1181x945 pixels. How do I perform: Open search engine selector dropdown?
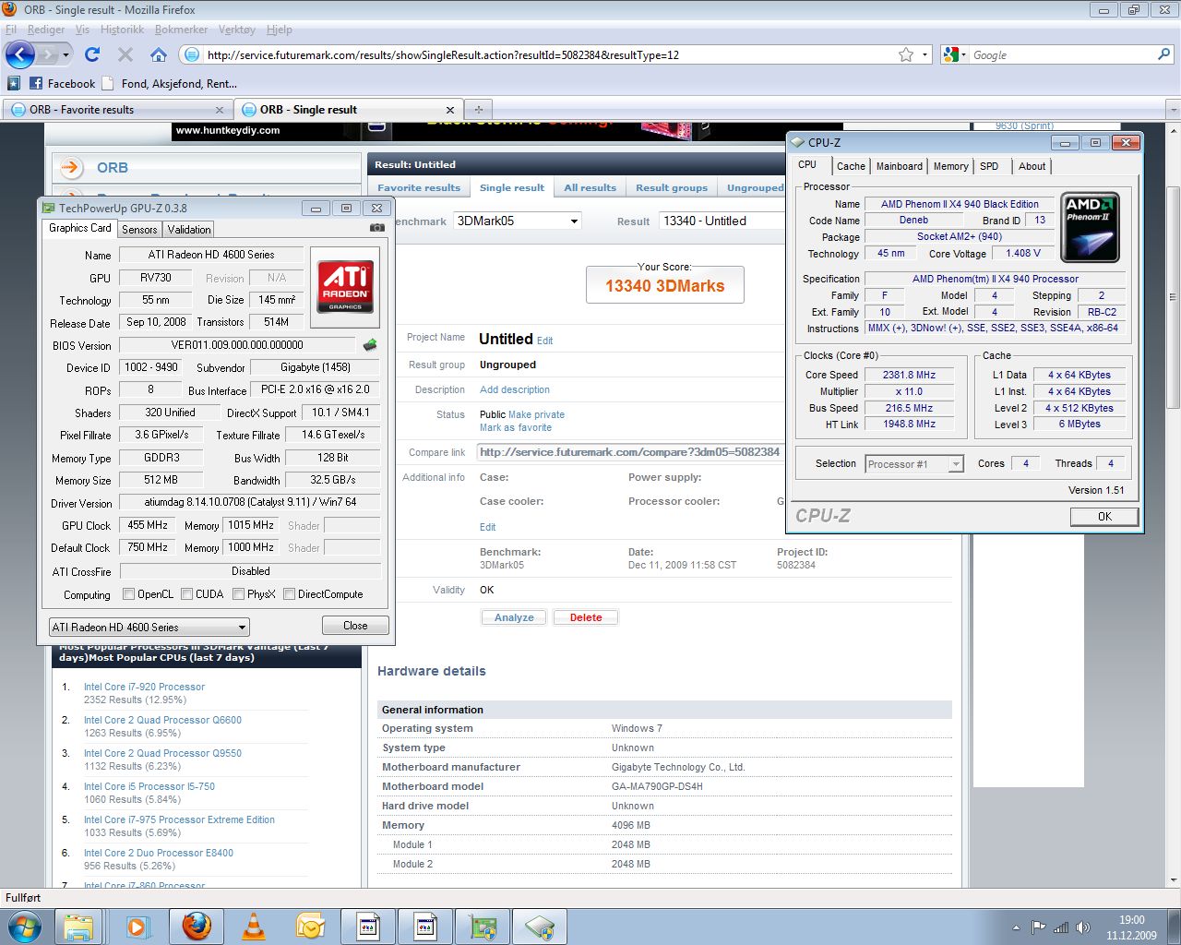(x=954, y=54)
